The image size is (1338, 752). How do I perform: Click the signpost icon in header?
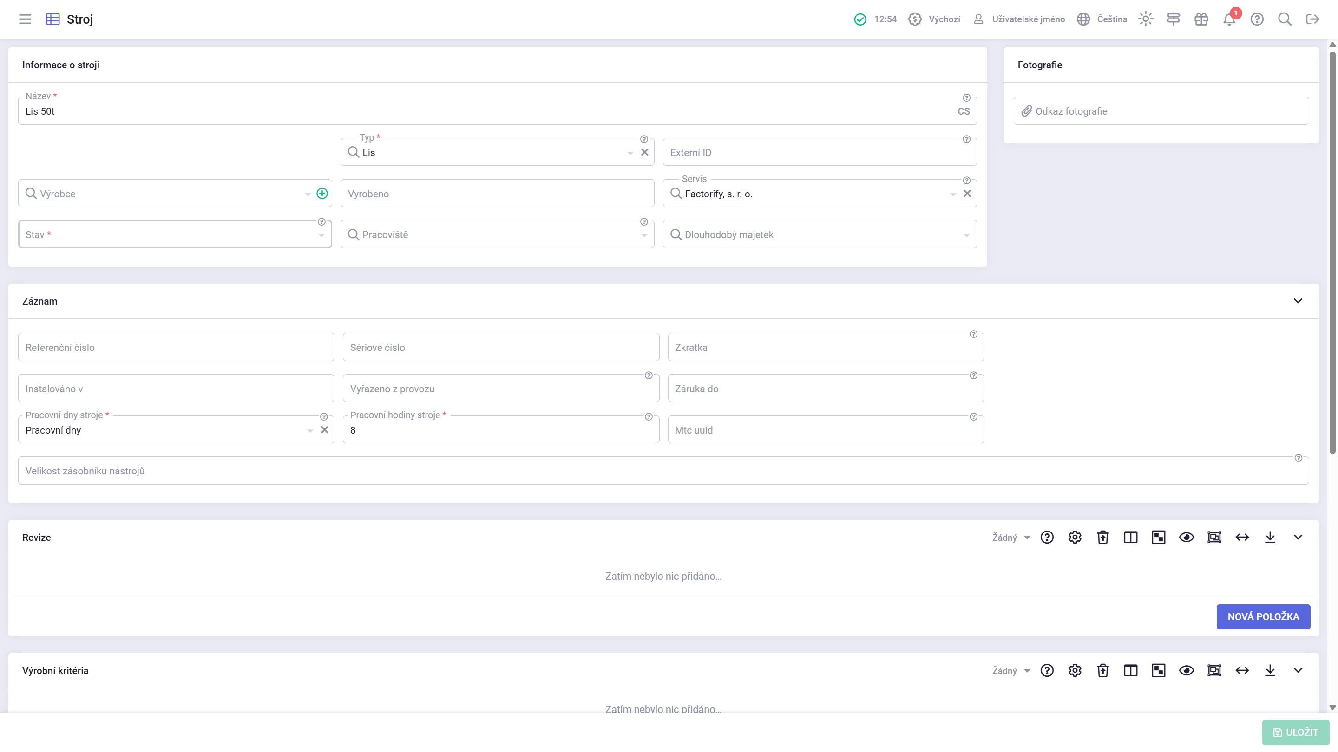coord(1174,19)
